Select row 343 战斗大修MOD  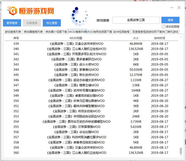tap(91, 65)
